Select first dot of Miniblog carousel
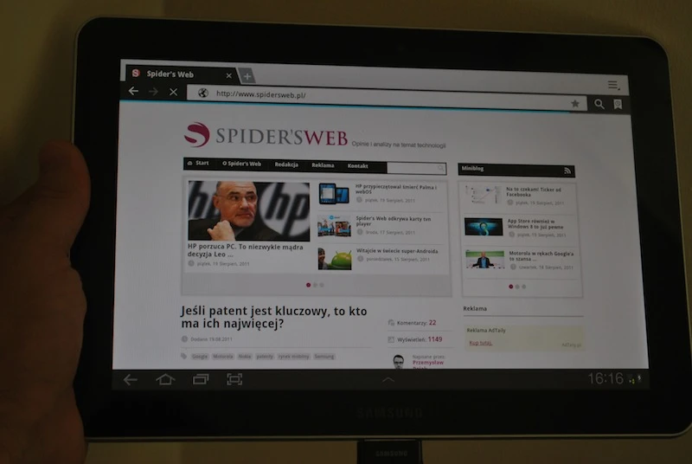 [511, 287]
